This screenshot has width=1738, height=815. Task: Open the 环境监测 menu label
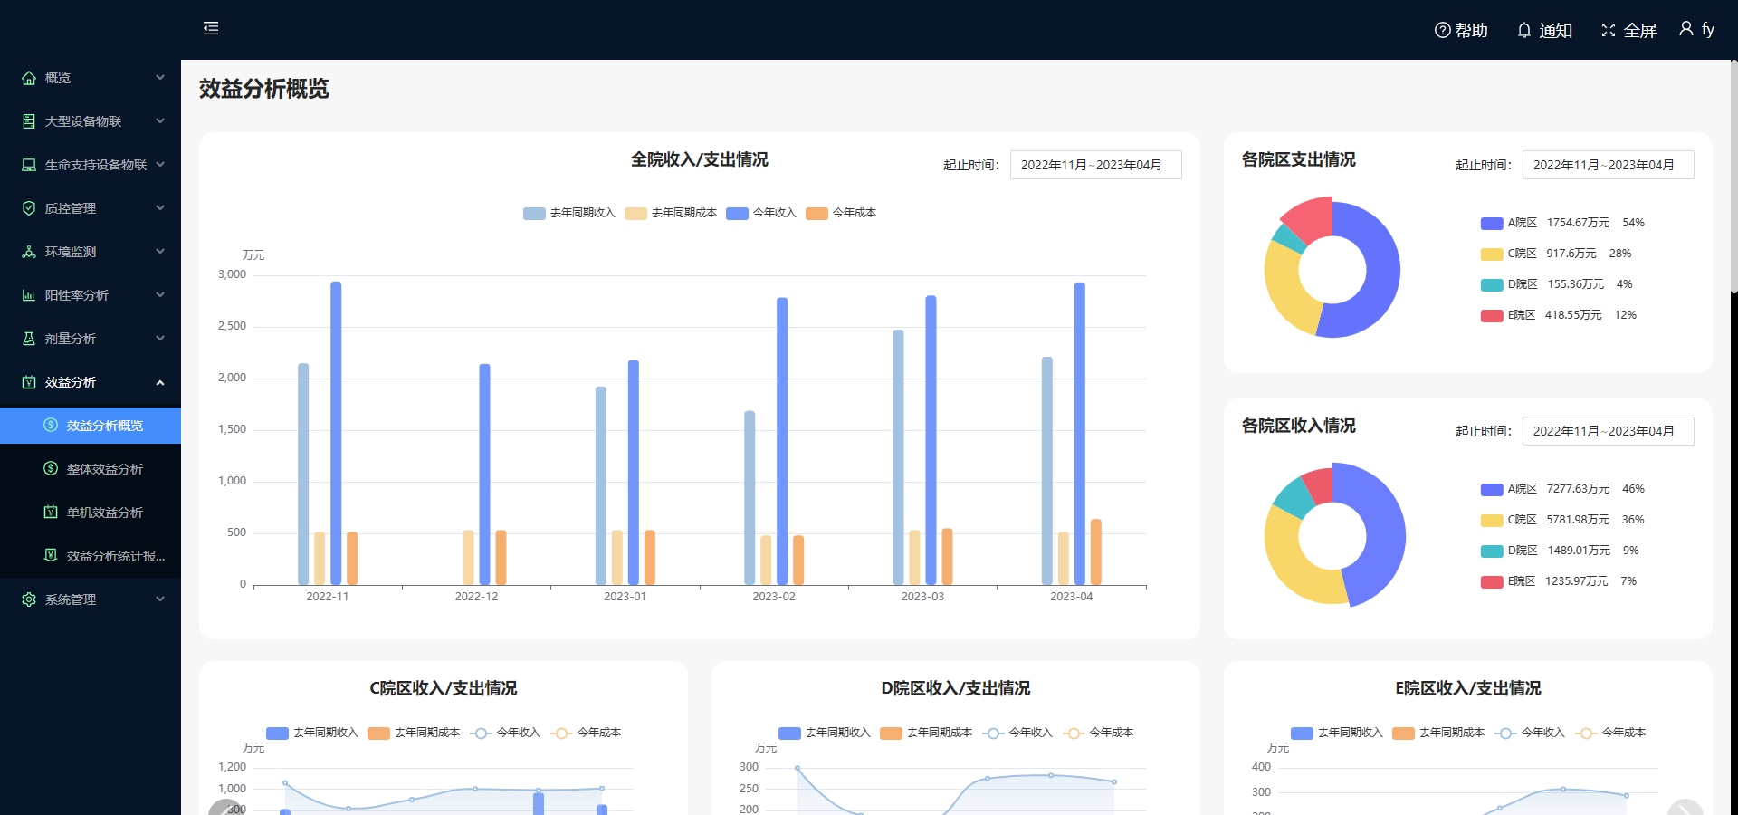71,252
